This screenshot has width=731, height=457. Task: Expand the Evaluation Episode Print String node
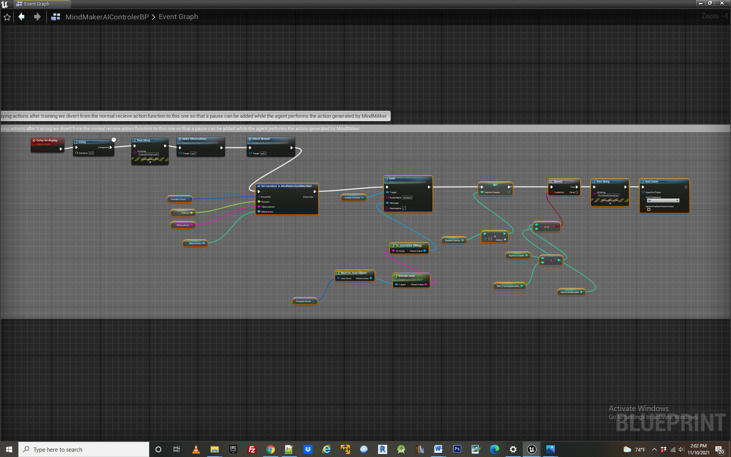coord(150,163)
